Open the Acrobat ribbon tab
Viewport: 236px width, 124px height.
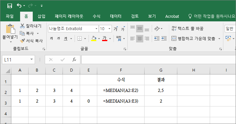click(x=172, y=16)
